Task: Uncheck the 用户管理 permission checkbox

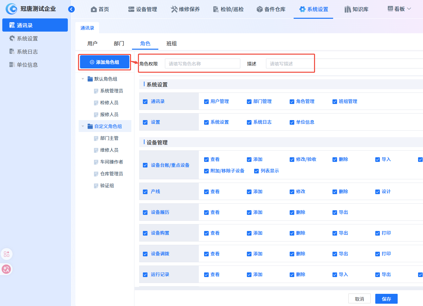Action: [x=206, y=102]
